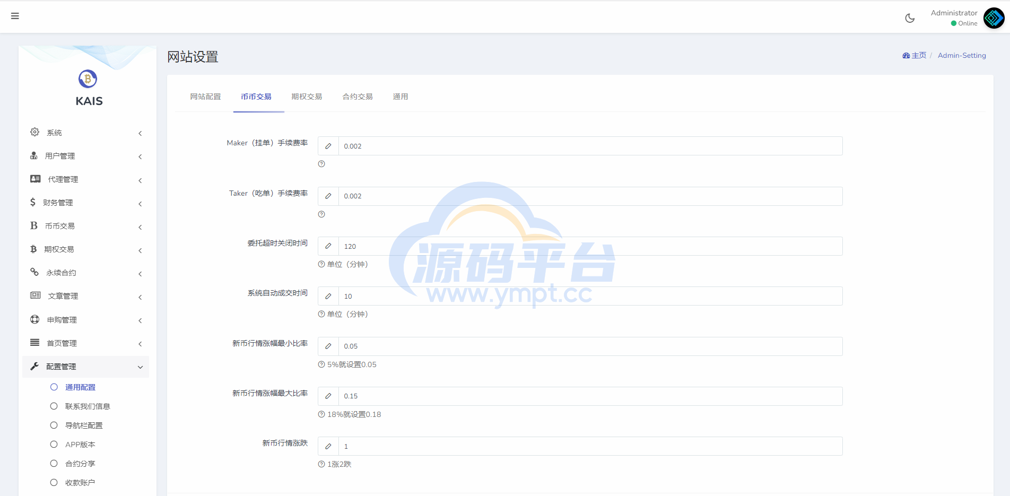Click the 永续合约 link icon
The height and width of the screenshot is (496, 1010).
pos(34,272)
